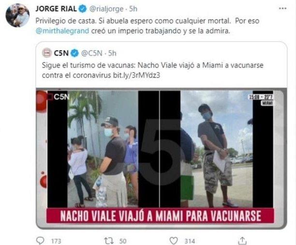Like the tweet with the heart icon
296x245 pixels.
(174, 241)
